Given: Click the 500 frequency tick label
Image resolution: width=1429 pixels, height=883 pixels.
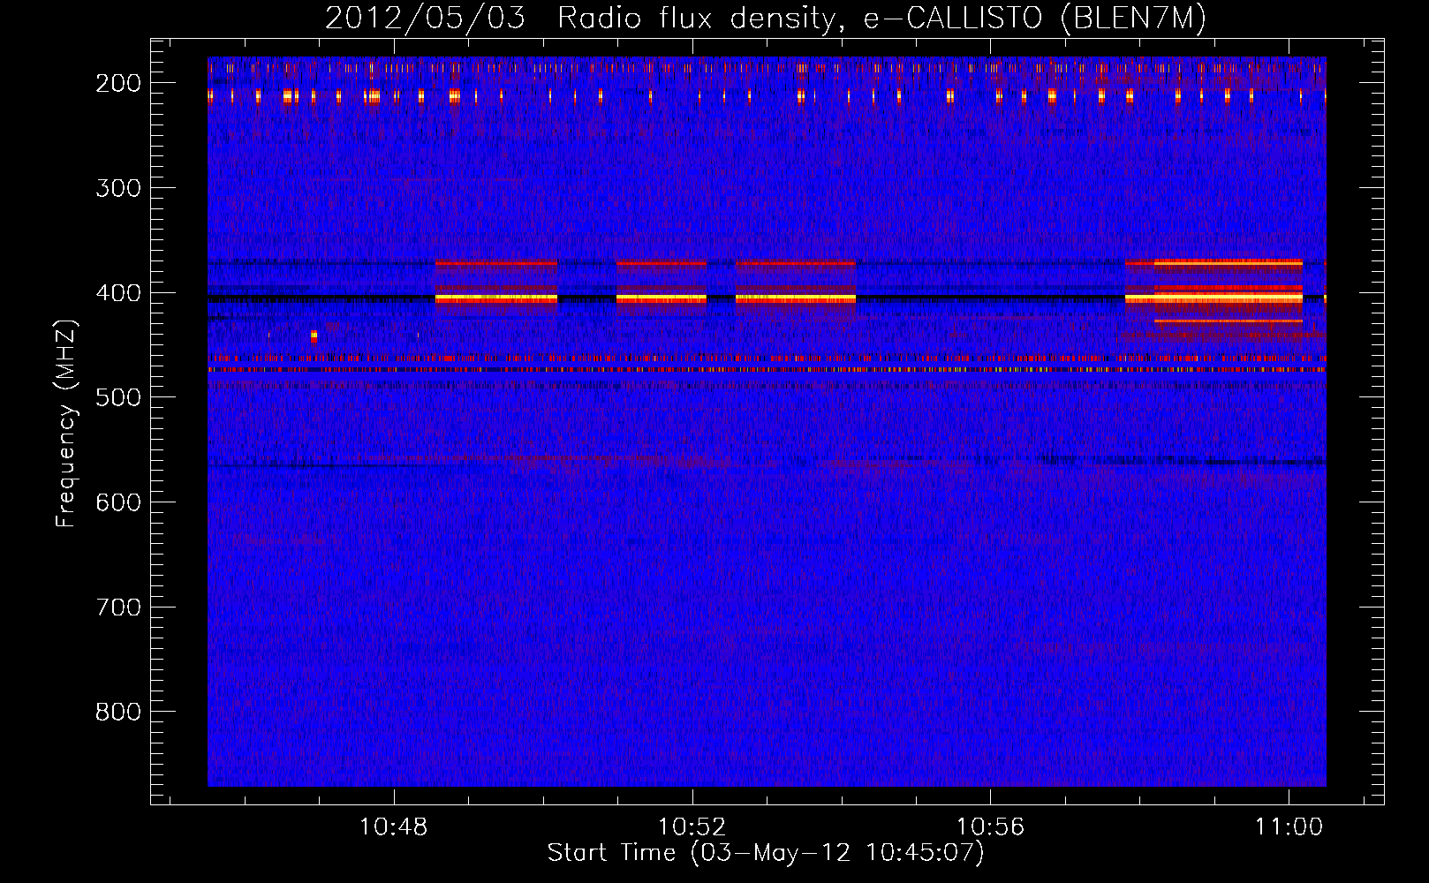Looking at the screenshot, I should [118, 397].
